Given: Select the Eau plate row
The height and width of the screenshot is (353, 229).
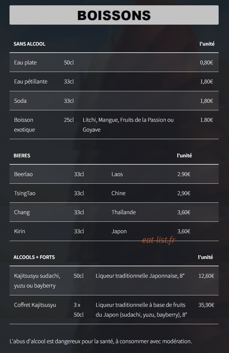Looking at the screenshot, I should tap(114, 62).
